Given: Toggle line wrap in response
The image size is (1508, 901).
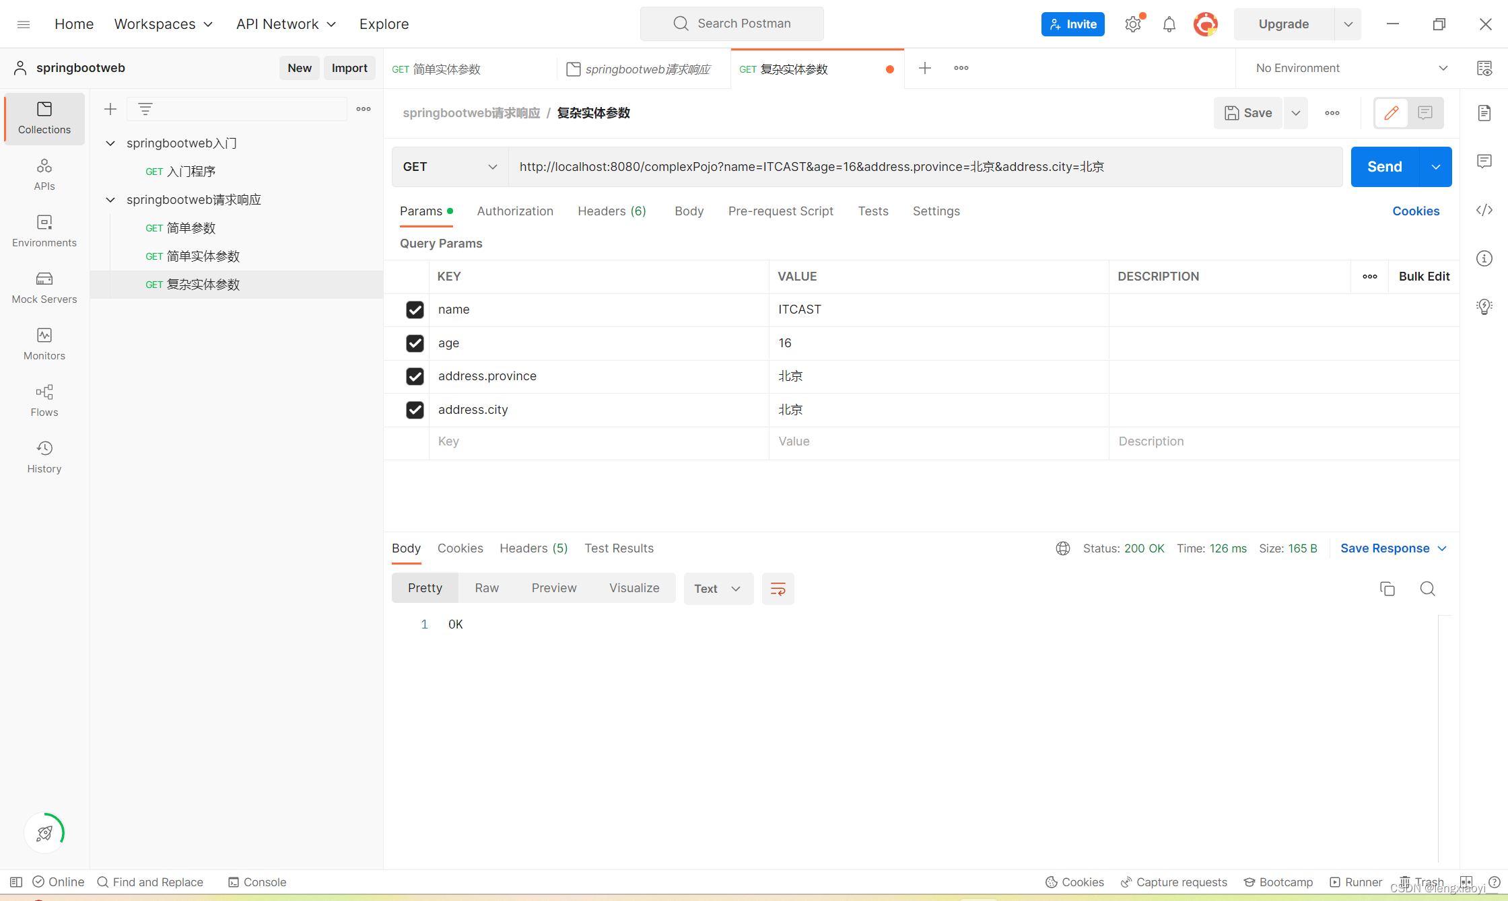Looking at the screenshot, I should (778, 589).
